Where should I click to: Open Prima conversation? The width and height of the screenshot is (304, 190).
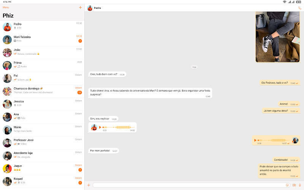(42, 65)
